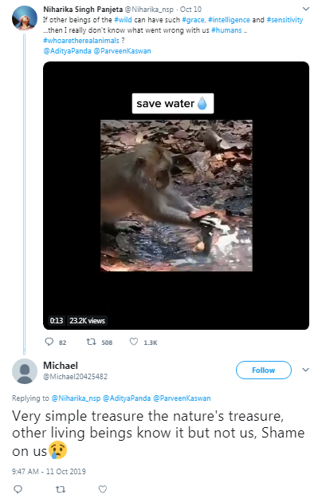The height and width of the screenshot is (499, 322).
Task: Like Michael's reply with bottom heart icon
Action: click(x=103, y=489)
